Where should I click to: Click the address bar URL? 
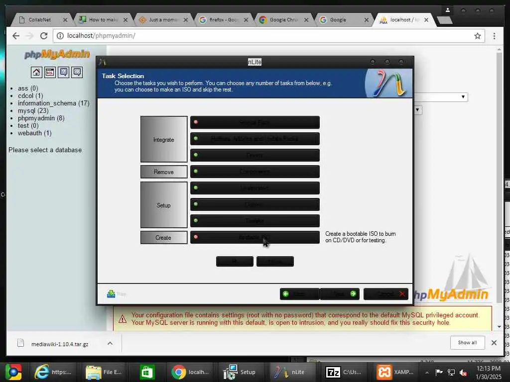pos(101,36)
